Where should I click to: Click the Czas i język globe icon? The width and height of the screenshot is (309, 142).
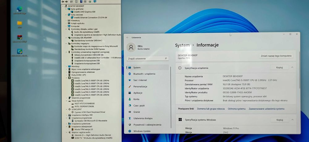point(130,105)
